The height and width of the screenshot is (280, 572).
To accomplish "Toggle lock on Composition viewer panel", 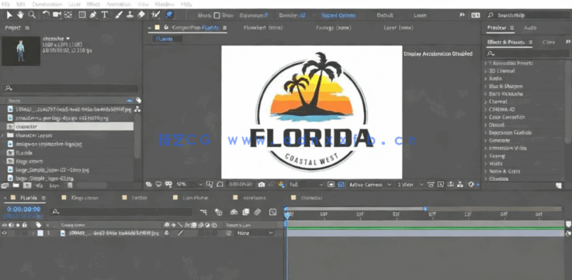I will click(x=166, y=27).
